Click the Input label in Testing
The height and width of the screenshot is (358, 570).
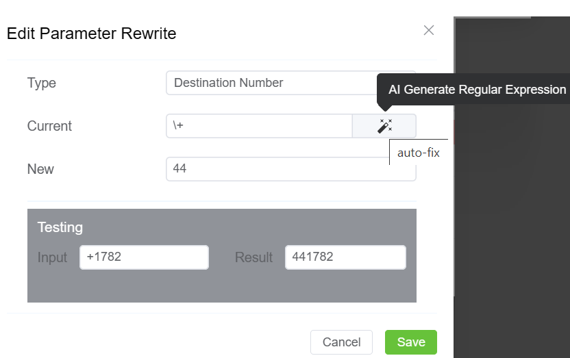52,257
